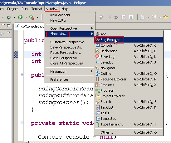Open the Outline view
Image resolution: width=171 pixels, height=143 pixels.
click(x=129, y=74)
